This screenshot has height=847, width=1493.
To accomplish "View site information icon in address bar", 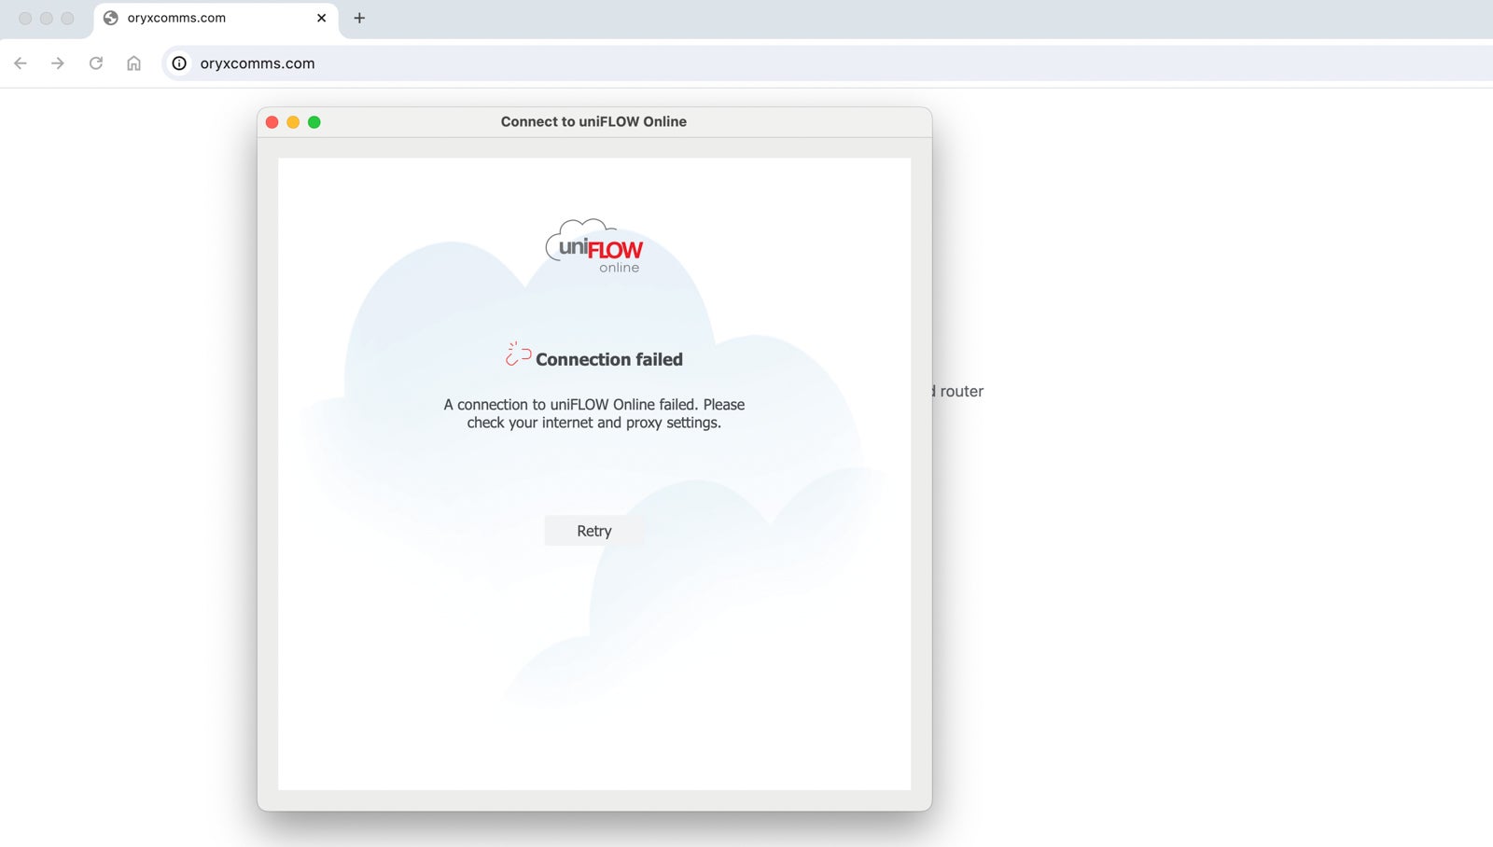I will pyautogui.click(x=179, y=63).
